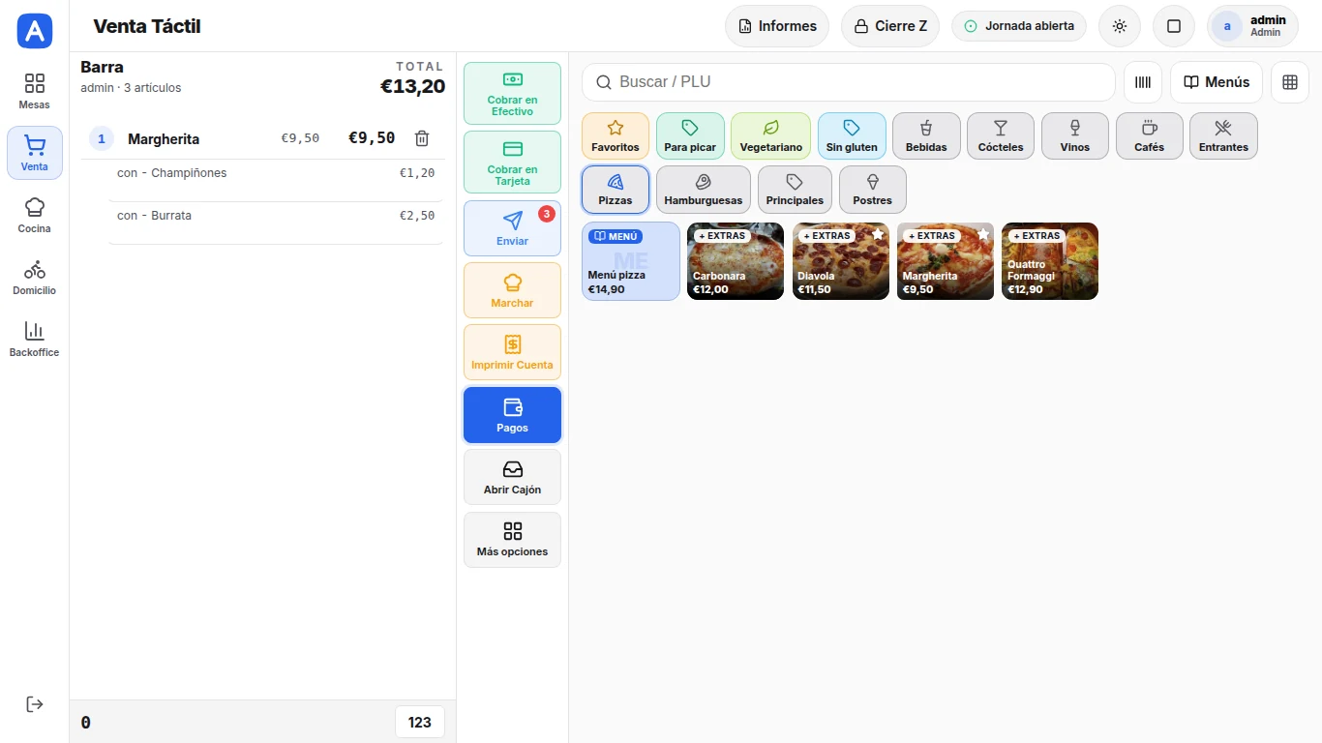Click the logout icon at sidebar bottom

[35, 704]
